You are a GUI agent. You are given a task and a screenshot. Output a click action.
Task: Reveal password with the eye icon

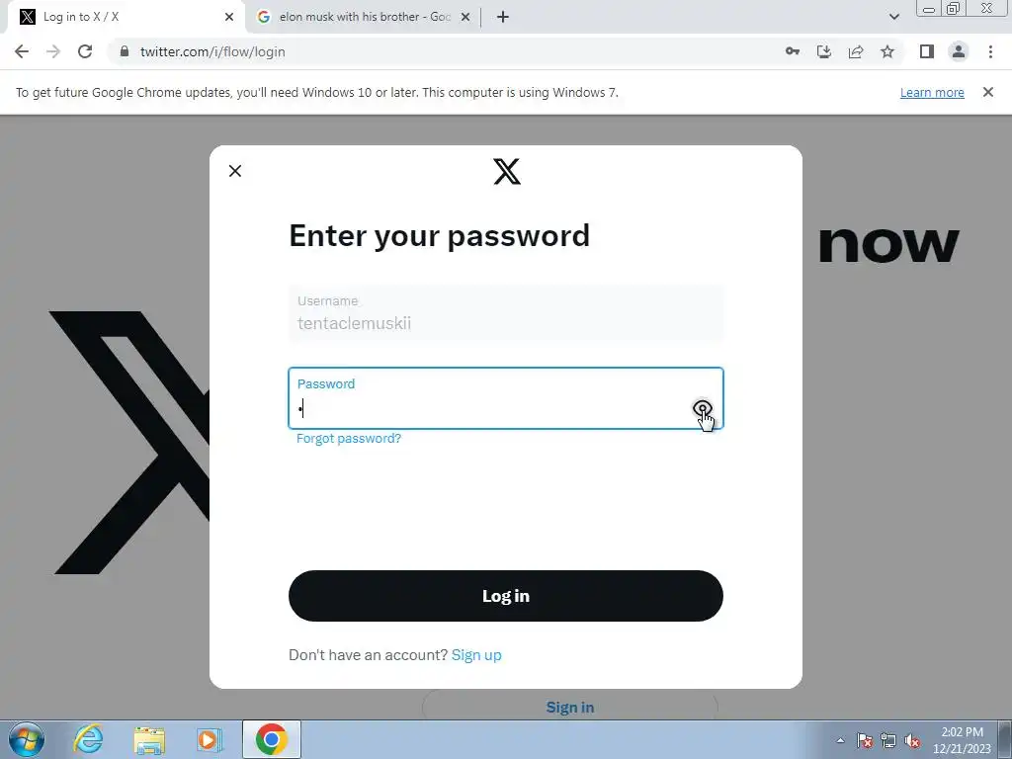point(703,408)
